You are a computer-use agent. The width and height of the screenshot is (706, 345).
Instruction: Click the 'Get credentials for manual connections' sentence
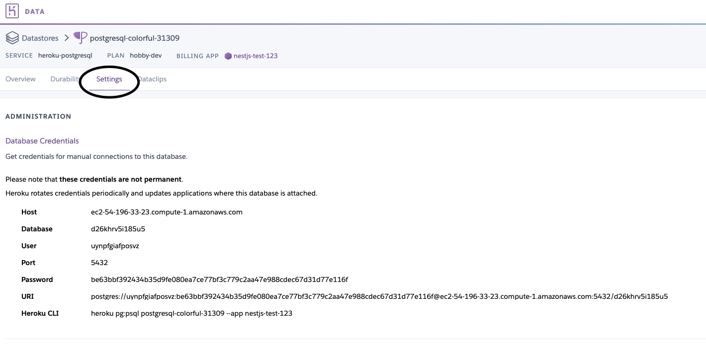click(x=96, y=156)
